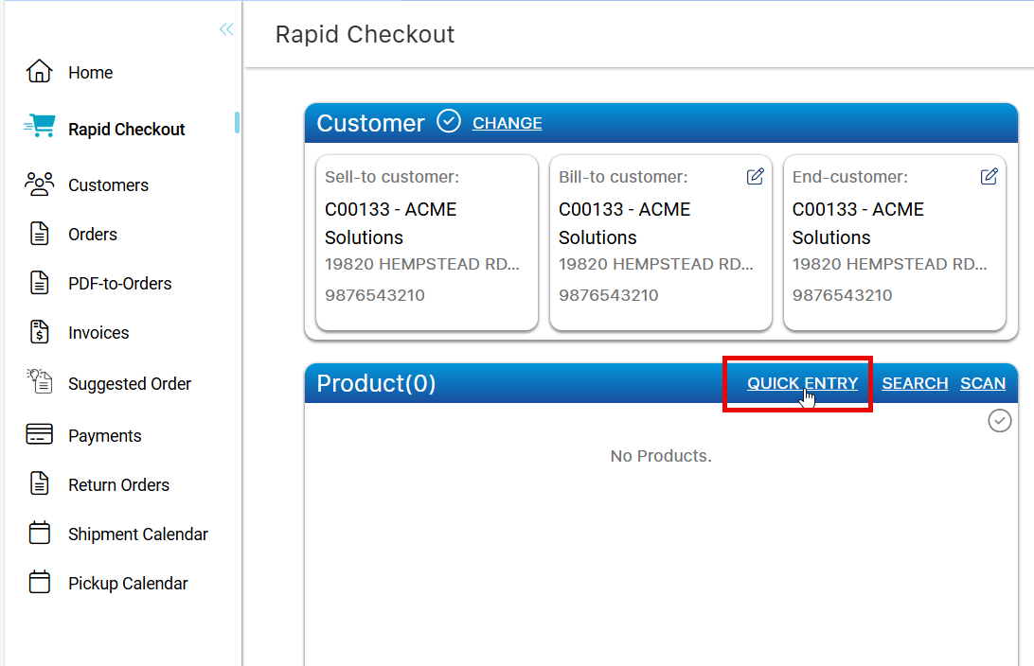Viewport: 1034px width, 666px height.
Task: Edit the End-customer with pencil icon
Action: 989,177
